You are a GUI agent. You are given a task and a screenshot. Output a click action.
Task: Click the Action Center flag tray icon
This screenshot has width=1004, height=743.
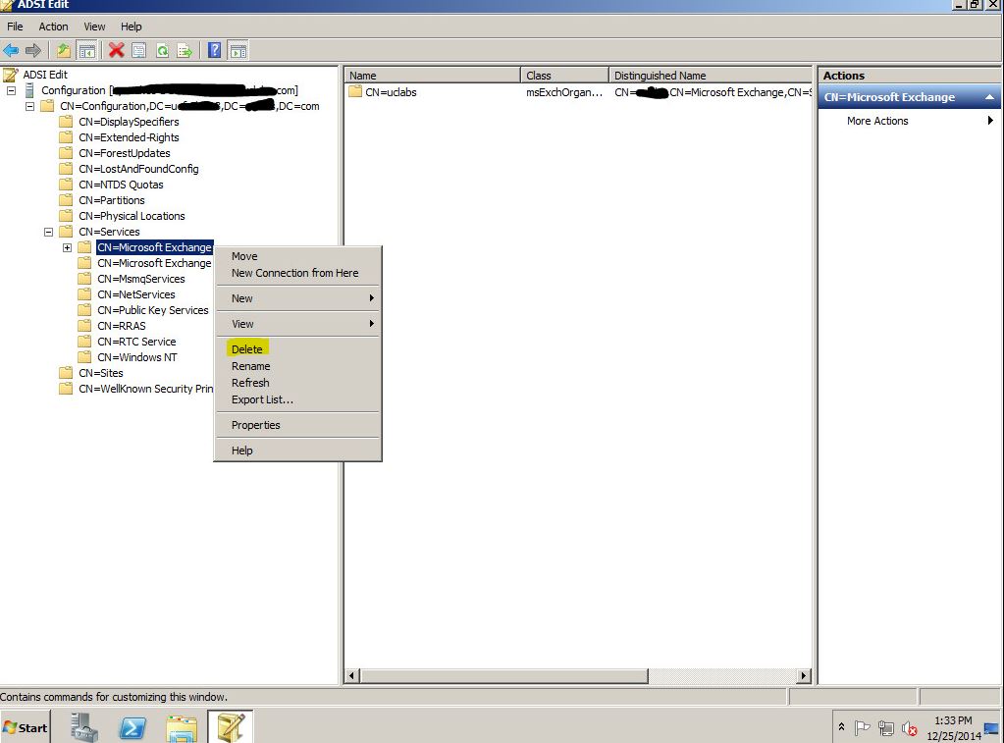point(863,727)
